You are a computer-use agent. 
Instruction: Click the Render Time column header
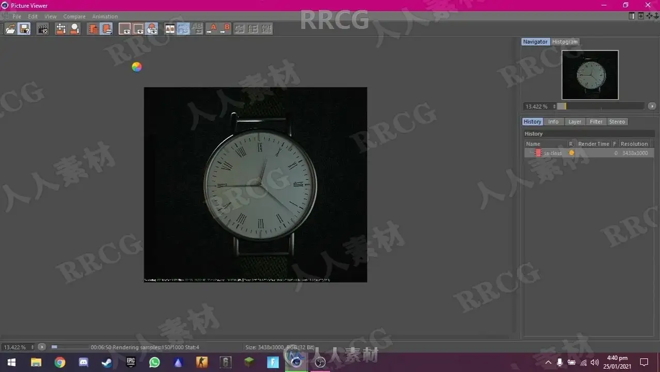(594, 144)
